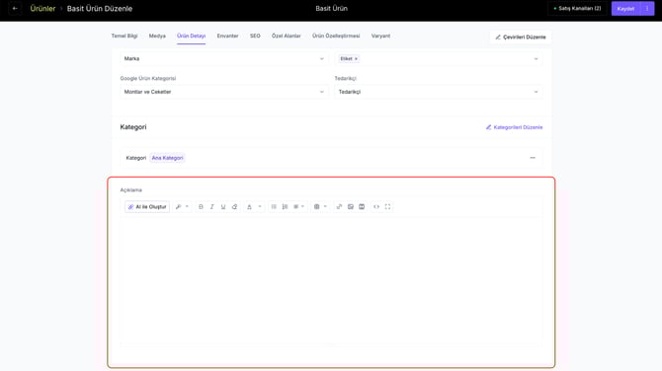This screenshot has height=371, width=662.
Task: Open the SEO tab
Action: (255, 36)
